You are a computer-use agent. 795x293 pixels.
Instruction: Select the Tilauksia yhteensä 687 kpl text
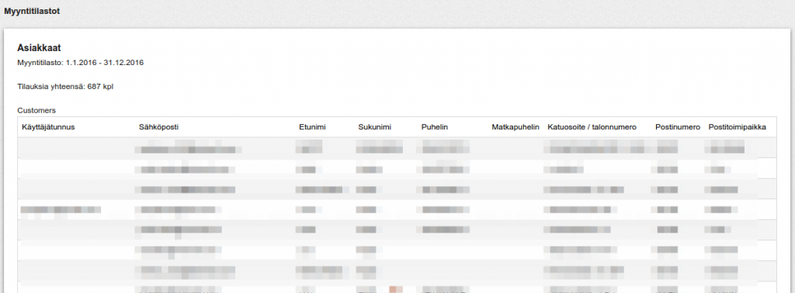(x=65, y=87)
